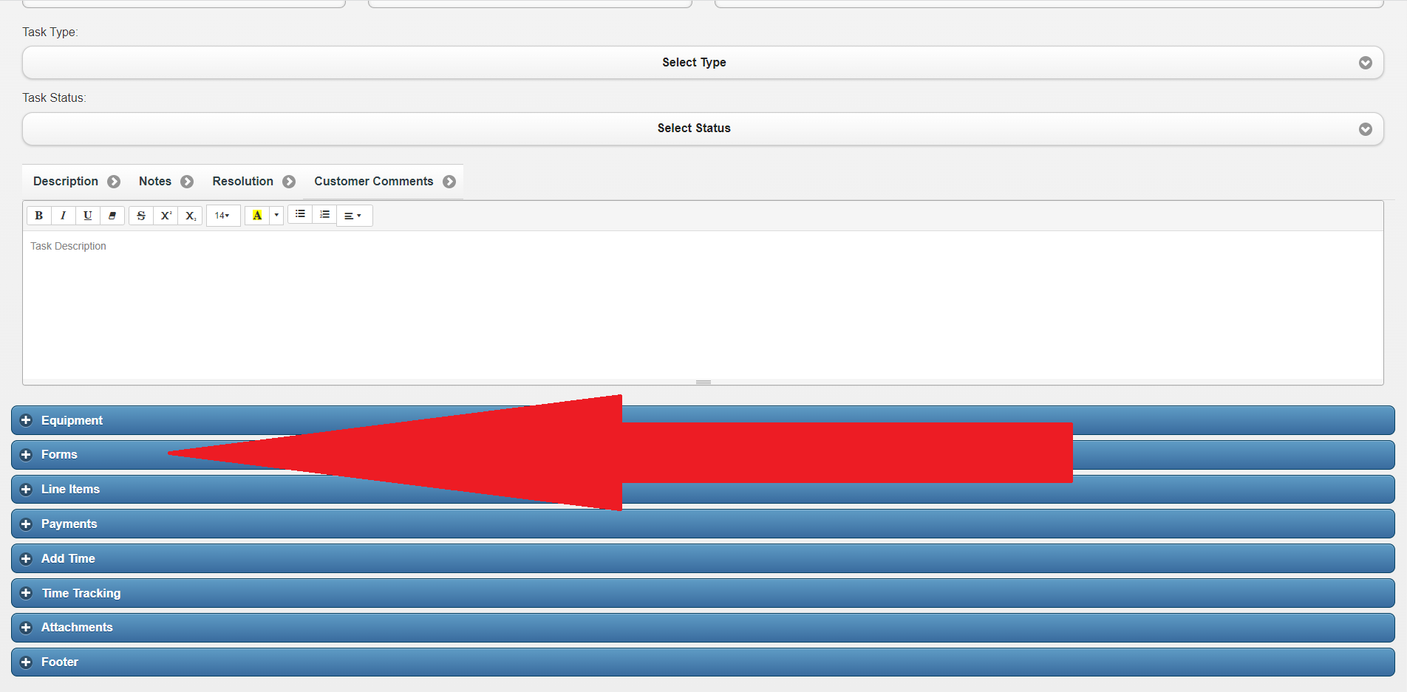
Task: Open the paragraph alignment dropdown
Action: tap(353, 216)
